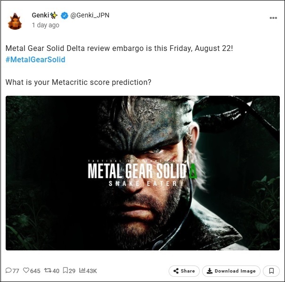Screen dimensions: 285x282
Task: Open the #MetalGearSolid hashtag link
Action: pos(35,60)
